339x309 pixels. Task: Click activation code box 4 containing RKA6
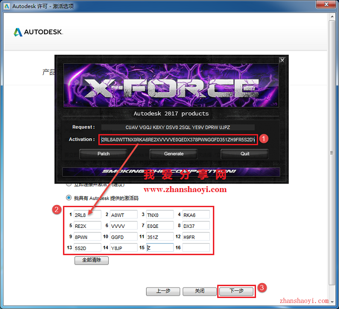pyautogui.click(x=196, y=214)
